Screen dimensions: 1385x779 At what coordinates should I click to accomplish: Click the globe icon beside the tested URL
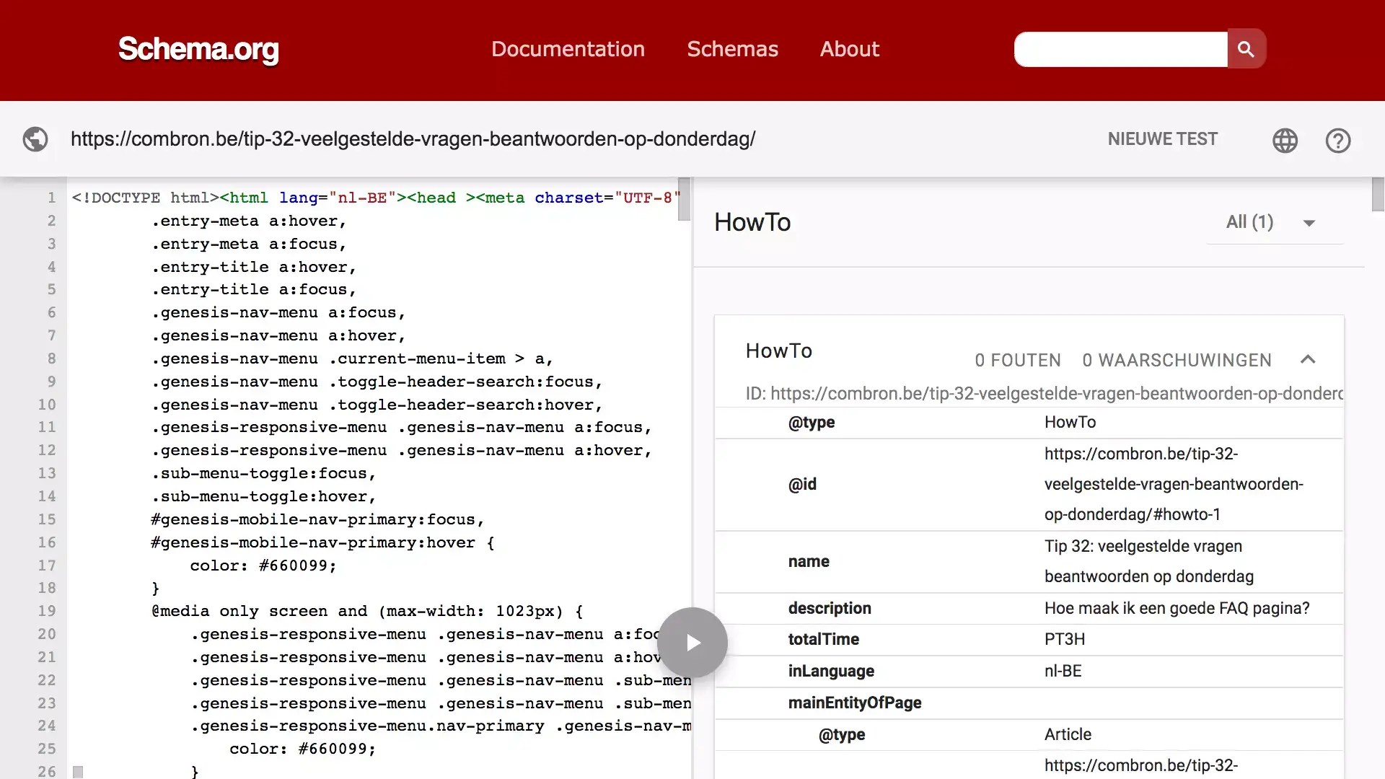pos(35,139)
